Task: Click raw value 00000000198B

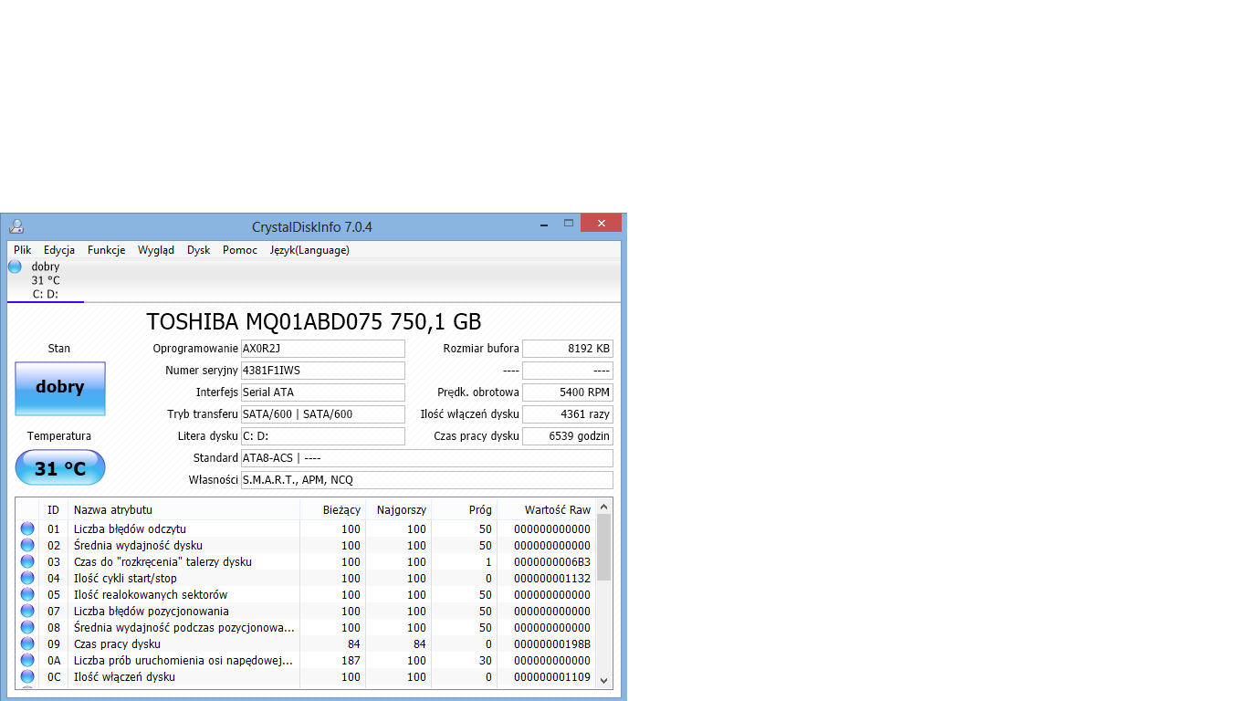Action: tap(552, 644)
